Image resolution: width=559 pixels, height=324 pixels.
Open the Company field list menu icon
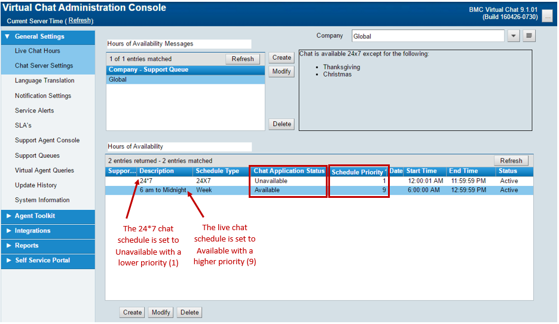coord(529,36)
